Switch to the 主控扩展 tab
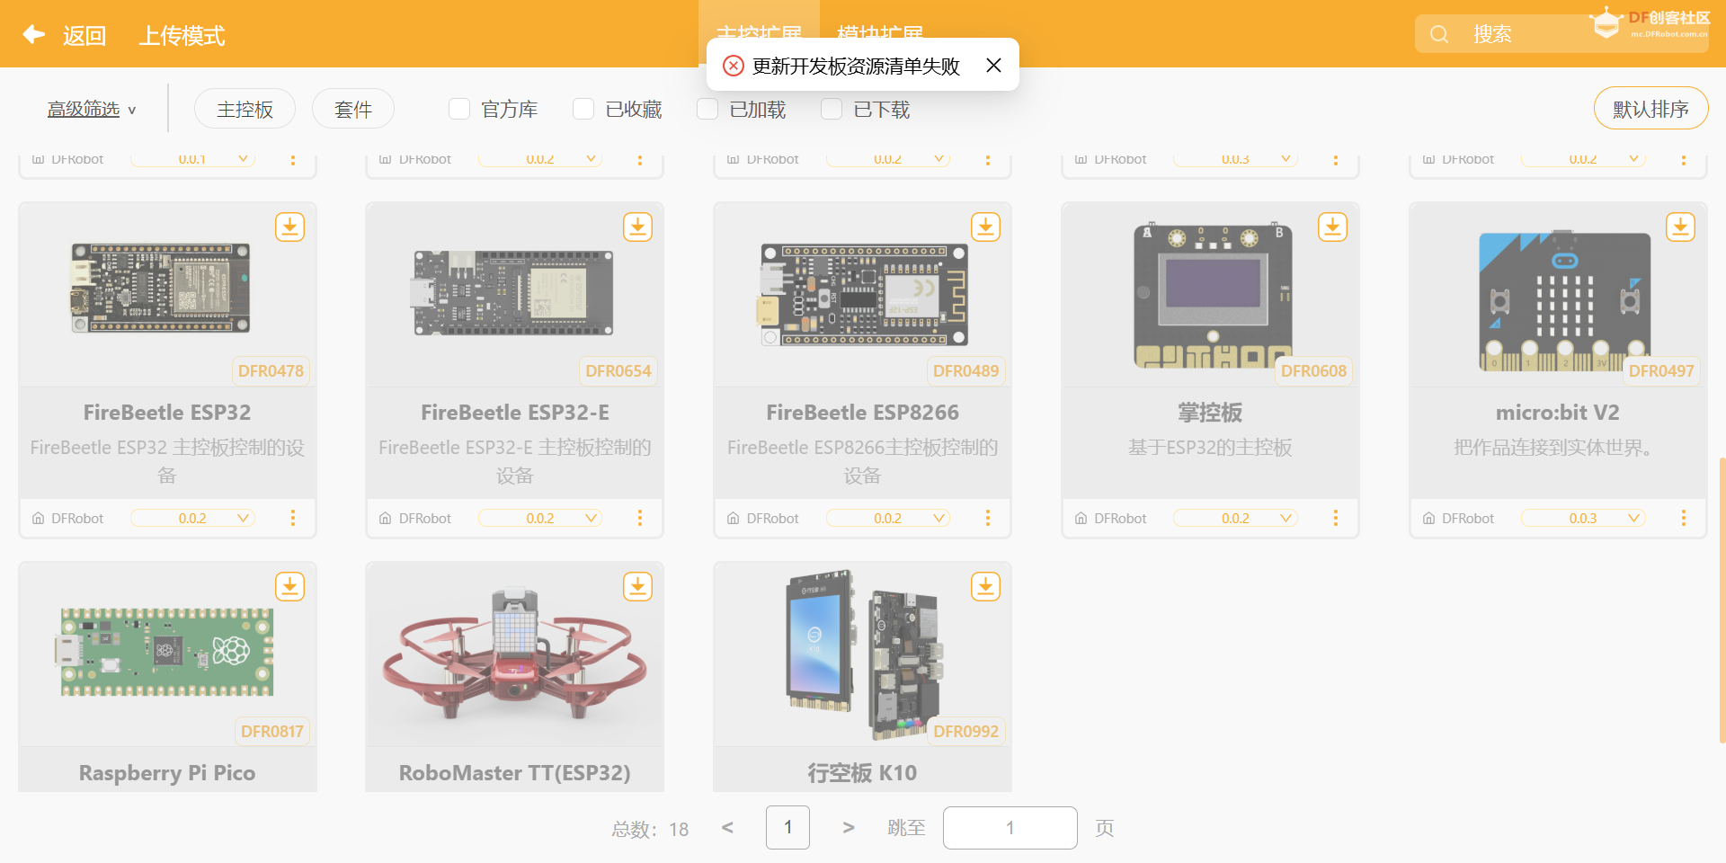 coord(759,32)
